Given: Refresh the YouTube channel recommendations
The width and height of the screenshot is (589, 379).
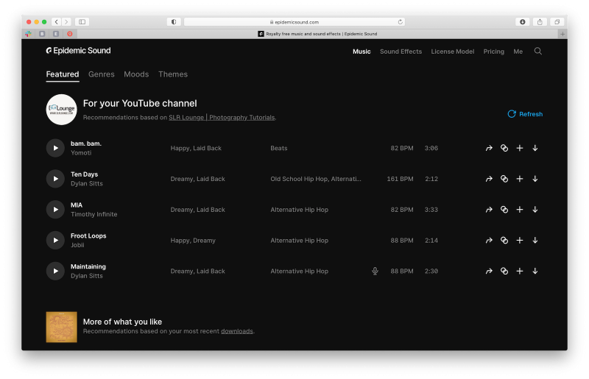Looking at the screenshot, I should coord(525,114).
